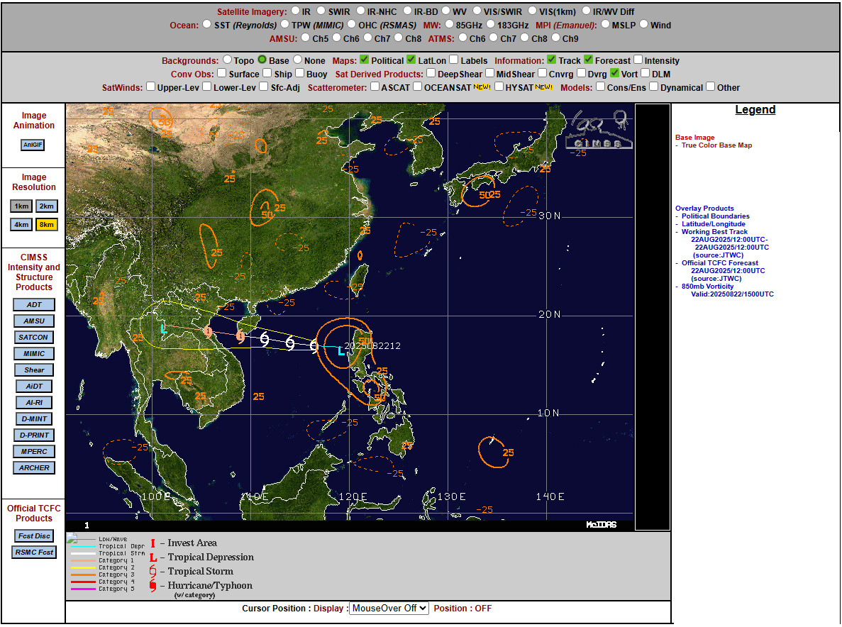842x627 pixels.
Task: Click the D-PRINT product button
Action: pos(34,435)
